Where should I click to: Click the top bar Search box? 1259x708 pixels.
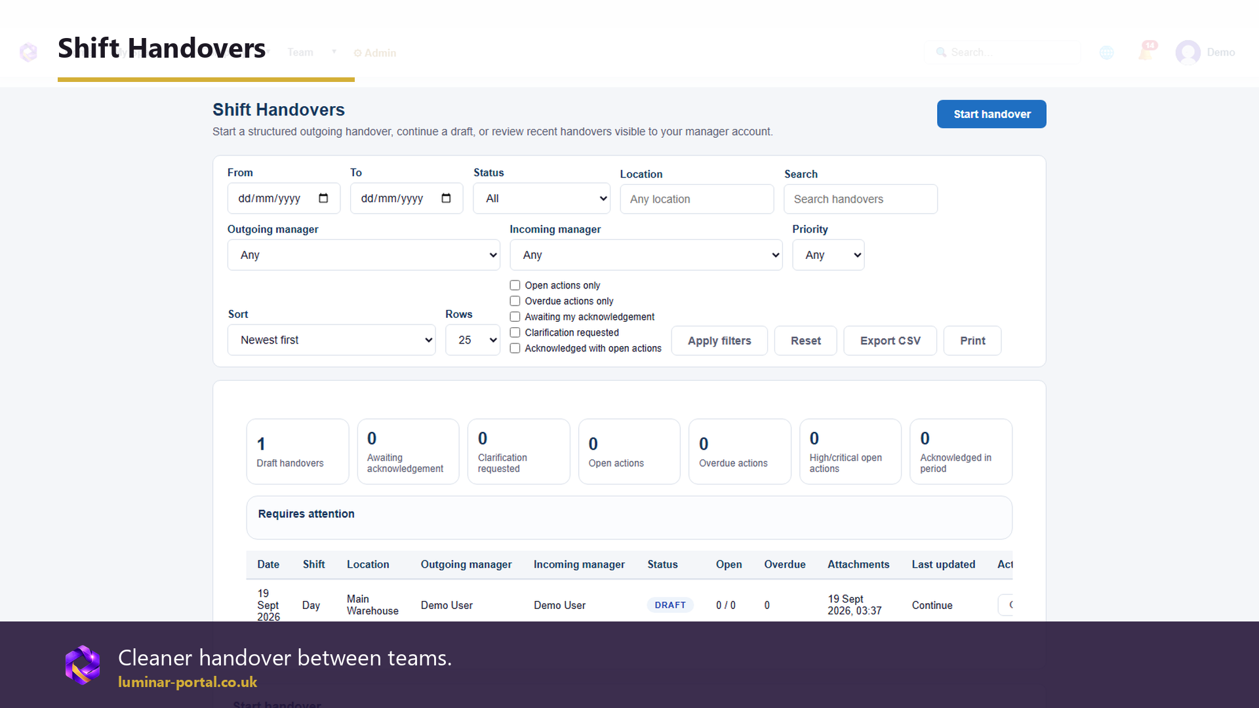pos(1002,52)
